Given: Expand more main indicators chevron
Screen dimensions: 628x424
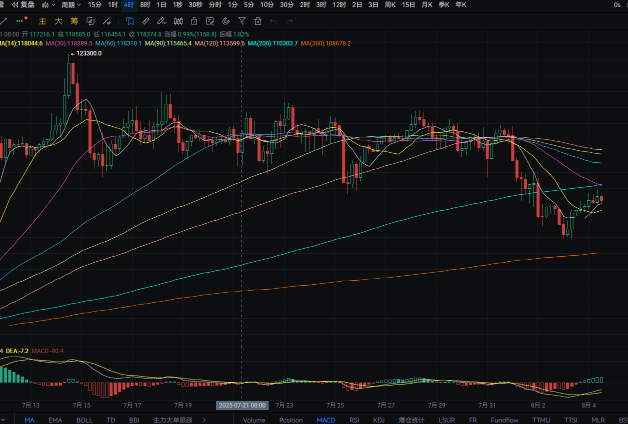Looking at the screenshot, I should tap(203, 420).
